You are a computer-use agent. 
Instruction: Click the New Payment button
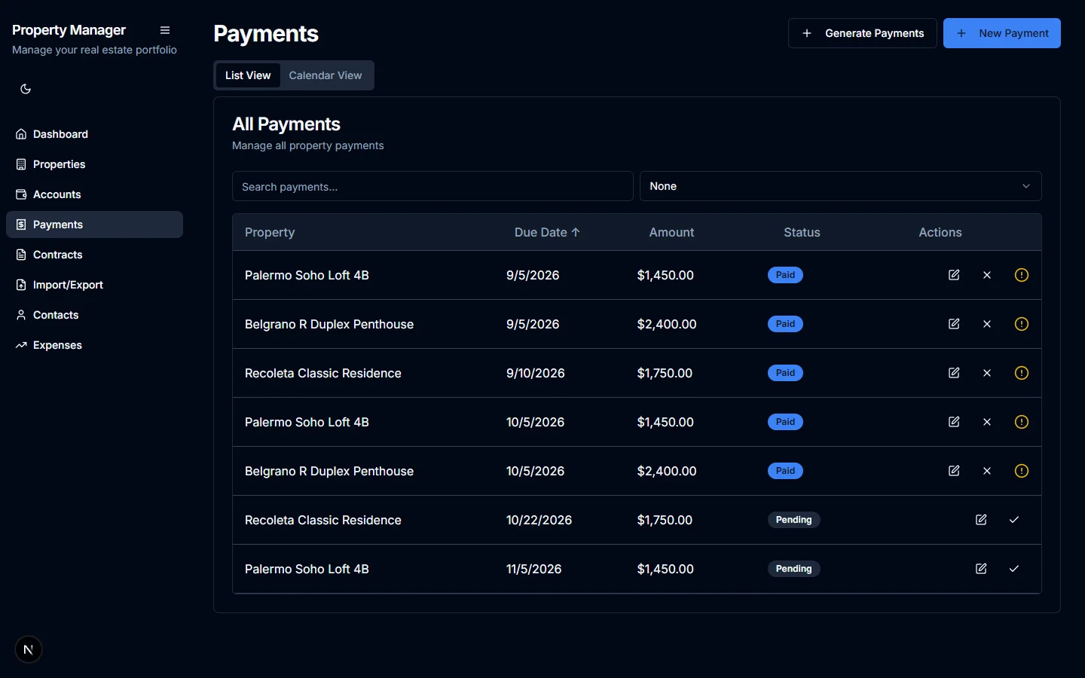1001,33
